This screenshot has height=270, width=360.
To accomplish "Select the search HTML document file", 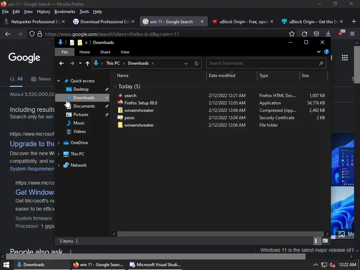I will pyautogui.click(x=130, y=96).
